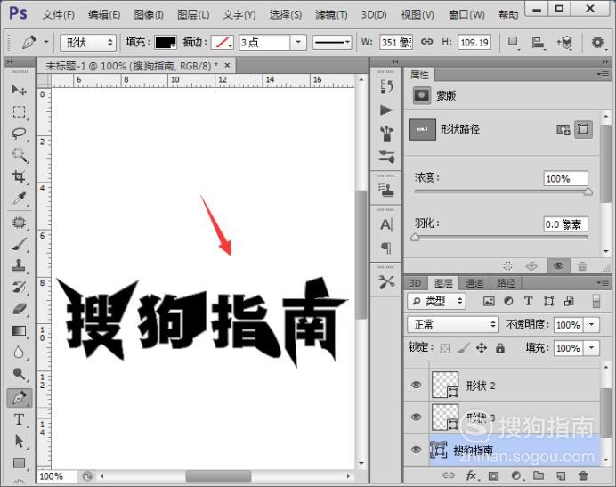Viewport: 616px width, 487px height.
Task: Click the layer style fx icon
Action: [471, 475]
